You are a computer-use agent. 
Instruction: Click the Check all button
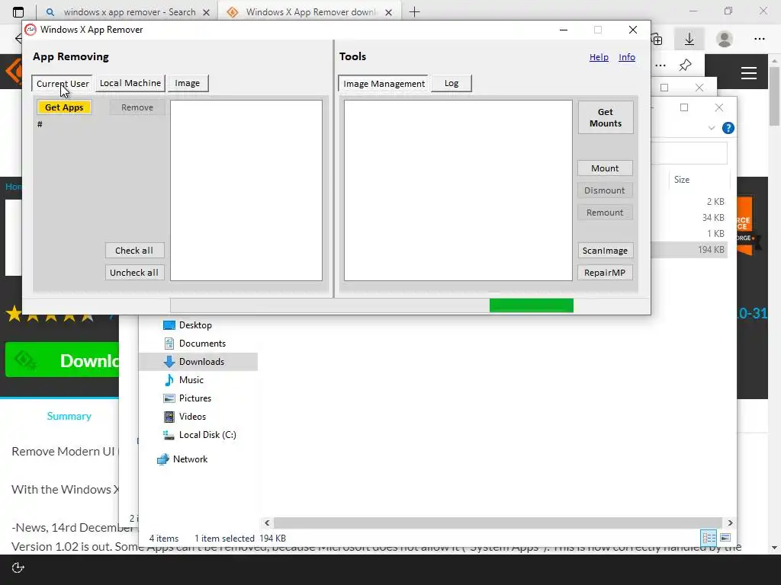[x=134, y=250]
